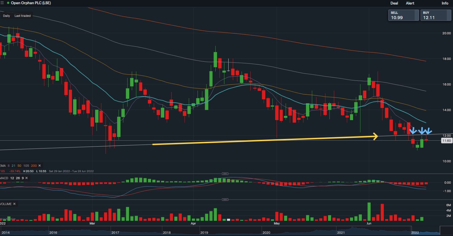Click the BUY 12.11 button

[436, 15]
